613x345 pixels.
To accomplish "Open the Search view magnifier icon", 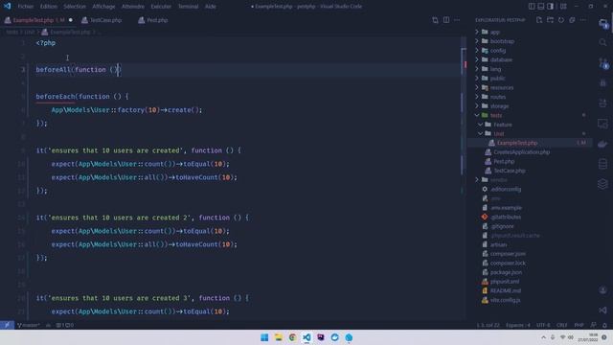I will coord(602,42).
